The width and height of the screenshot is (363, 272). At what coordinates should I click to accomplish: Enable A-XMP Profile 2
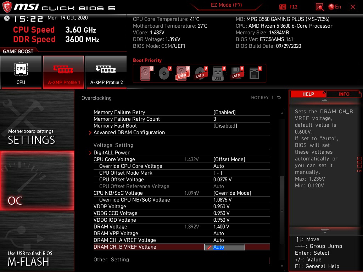[x=106, y=72]
